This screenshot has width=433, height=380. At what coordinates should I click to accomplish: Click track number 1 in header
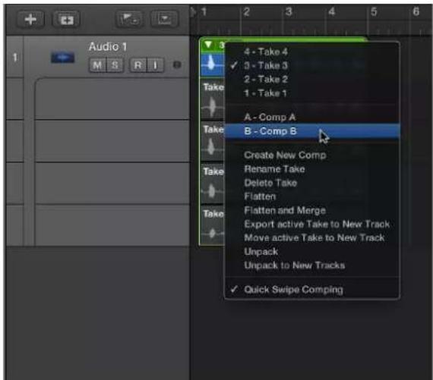pyautogui.click(x=15, y=58)
